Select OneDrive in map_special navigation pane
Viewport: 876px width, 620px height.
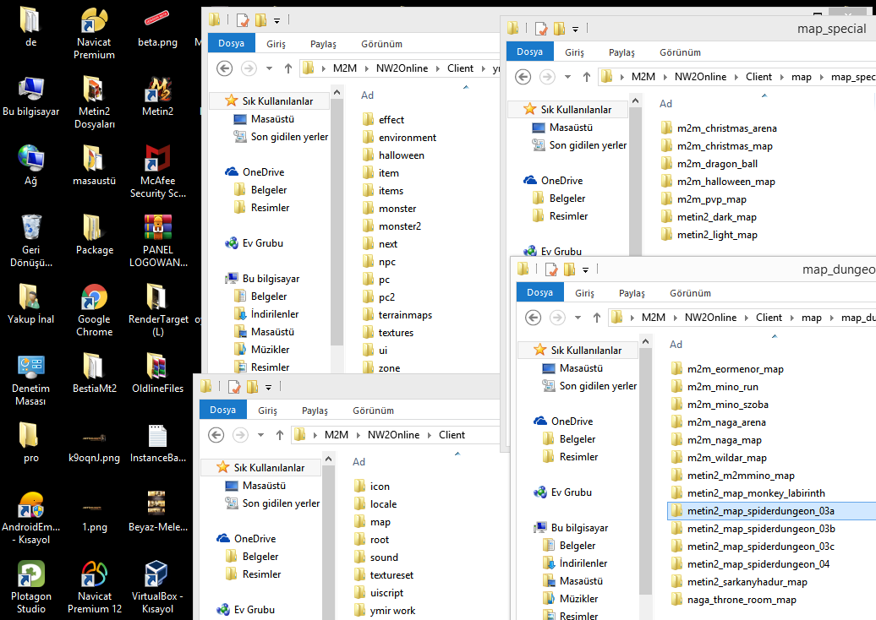point(561,181)
